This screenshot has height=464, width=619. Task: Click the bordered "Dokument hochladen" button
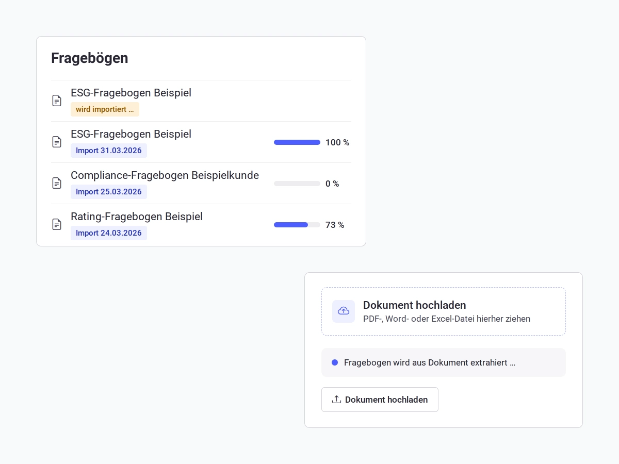(x=380, y=400)
